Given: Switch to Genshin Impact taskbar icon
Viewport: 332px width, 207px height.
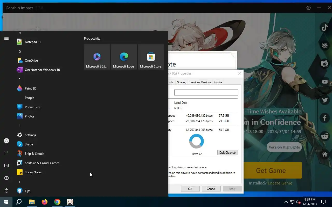Looking at the screenshot, I should (x=70, y=202).
